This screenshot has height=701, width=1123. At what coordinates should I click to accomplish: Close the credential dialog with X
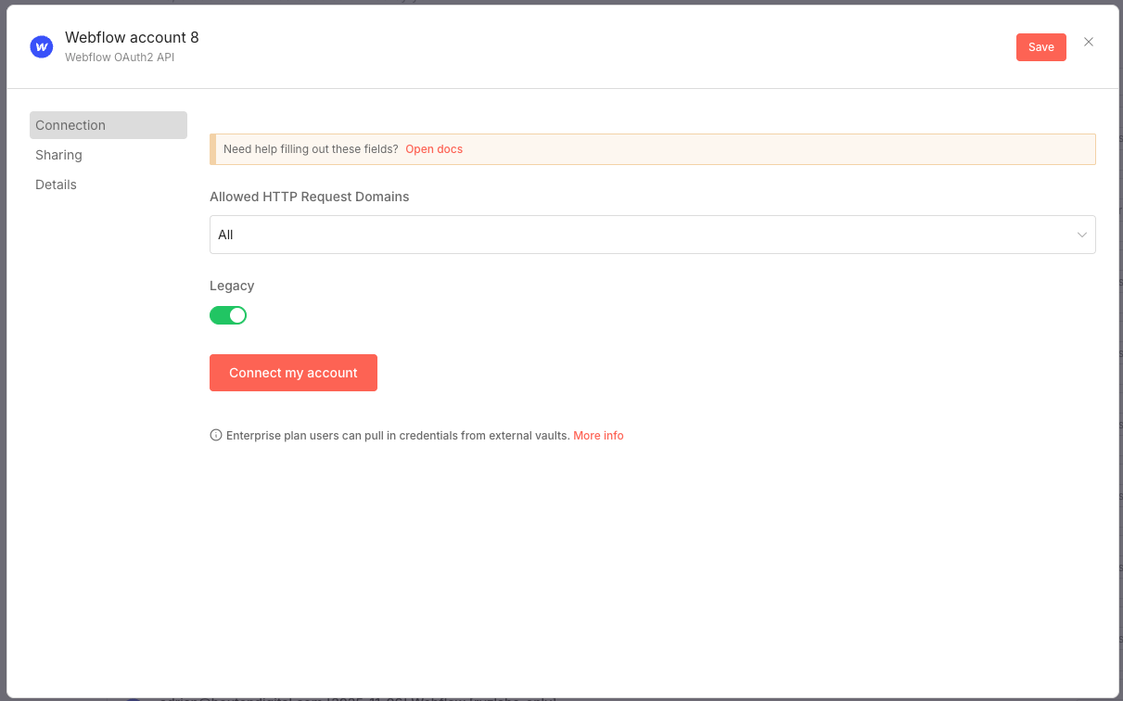[x=1089, y=42]
